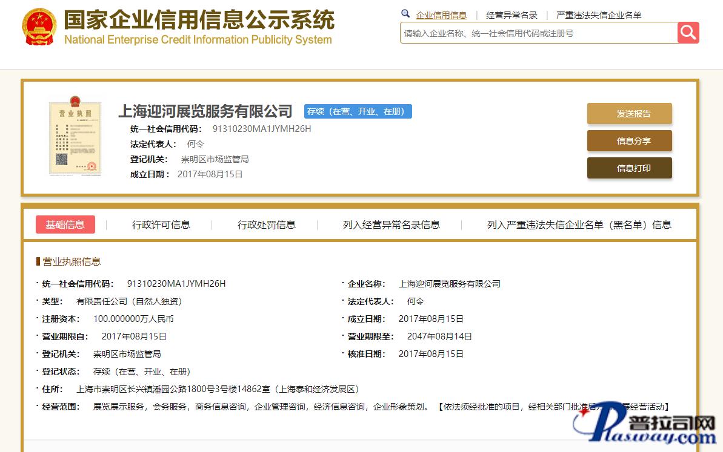Click the small magnifier icon beside 企业信用信息
This screenshot has height=452, width=723.
point(405,14)
